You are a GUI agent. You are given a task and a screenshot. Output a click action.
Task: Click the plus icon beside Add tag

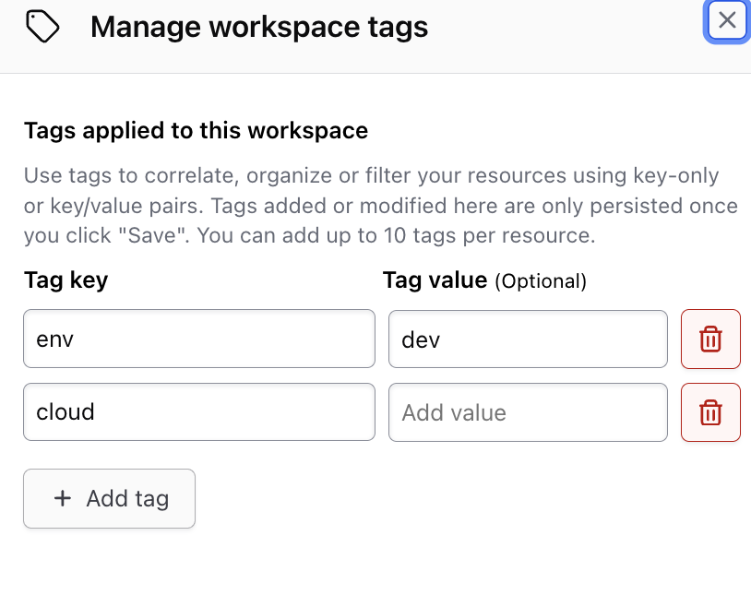[63, 499]
